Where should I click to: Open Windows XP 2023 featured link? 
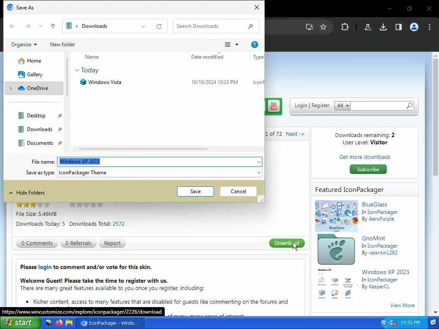pos(385,272)
